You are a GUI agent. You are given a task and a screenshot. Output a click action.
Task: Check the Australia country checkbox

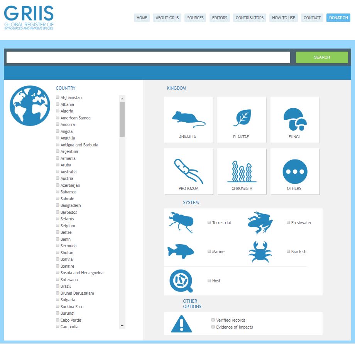57,172
